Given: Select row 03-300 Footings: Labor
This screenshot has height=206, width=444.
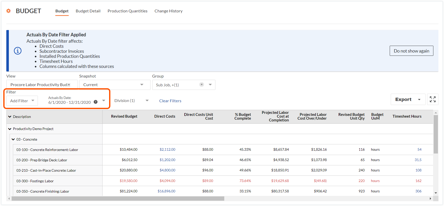Looking at the screenshot, I should [35, 181].
